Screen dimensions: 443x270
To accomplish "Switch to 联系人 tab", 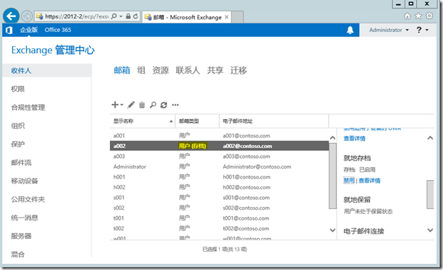I will [188, 70].
